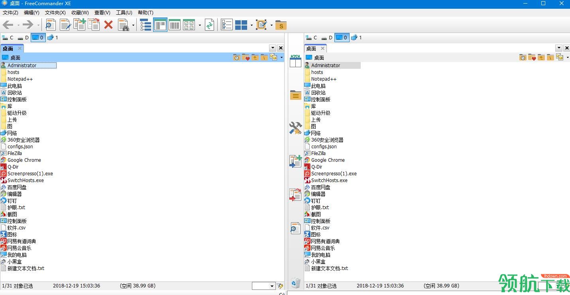
Task: Close the 桌面 tab in right panel
Action: coord(323,49)
